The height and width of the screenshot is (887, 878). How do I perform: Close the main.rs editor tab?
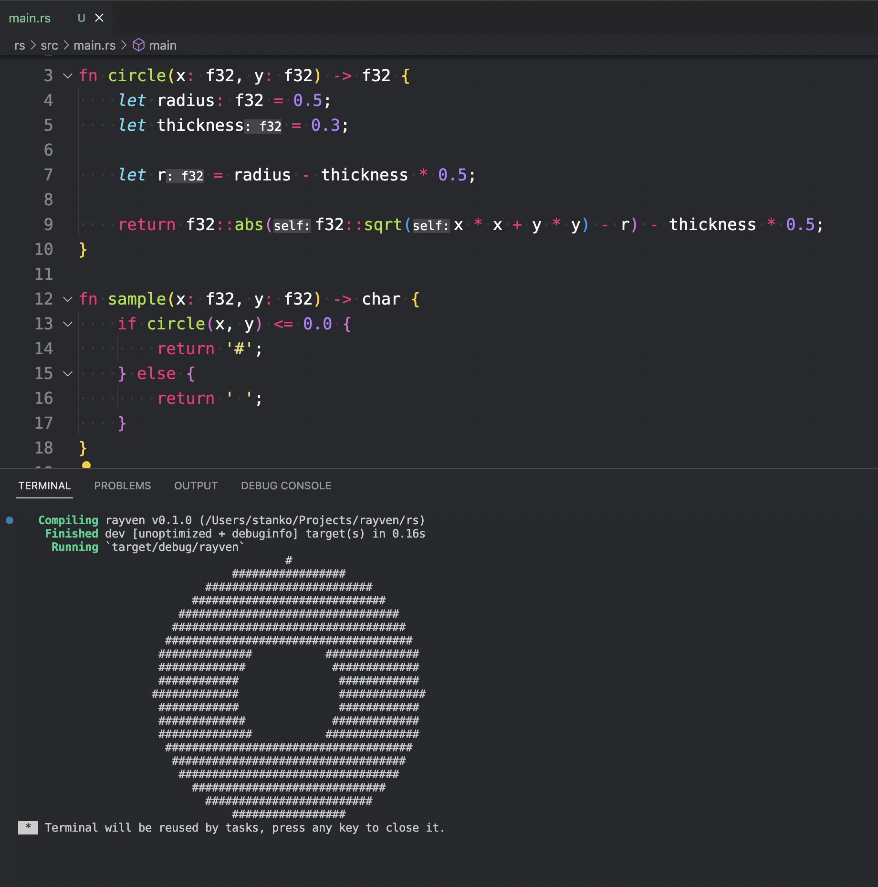tap(99, 18)
